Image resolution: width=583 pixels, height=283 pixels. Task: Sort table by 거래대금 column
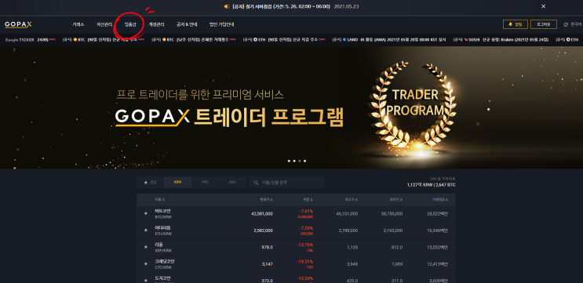pos(439,200)
